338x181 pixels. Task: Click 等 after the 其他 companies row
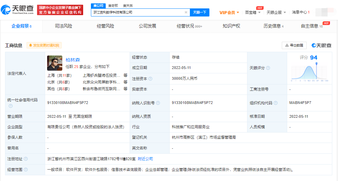click(x=126, y=89)
